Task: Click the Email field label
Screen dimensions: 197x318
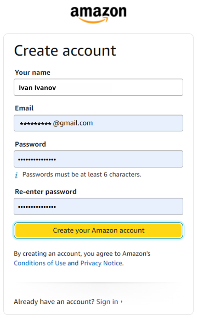Action: tap(24, 108)
